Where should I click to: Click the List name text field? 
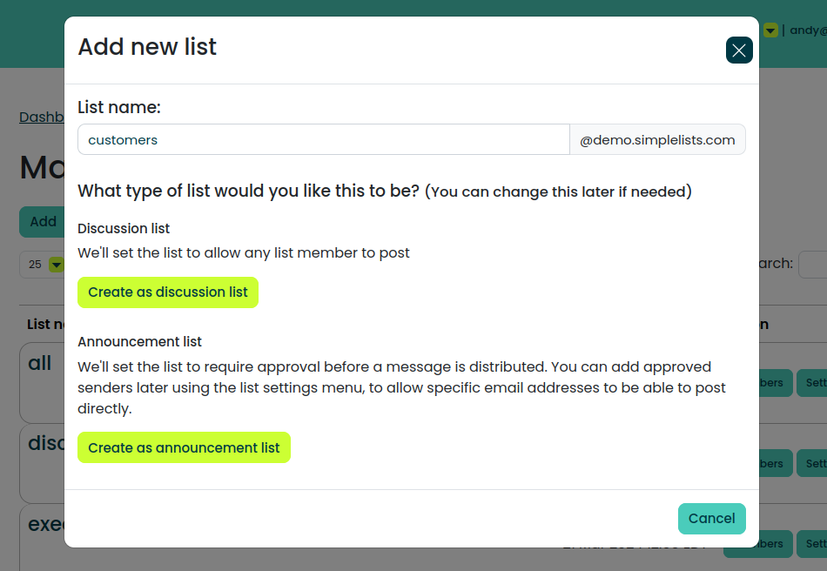pos(323,139)
